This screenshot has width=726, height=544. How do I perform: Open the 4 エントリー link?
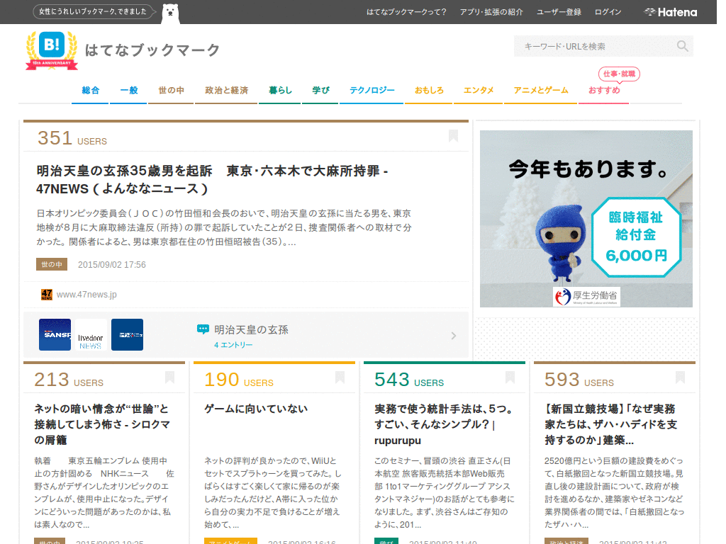[233, 345]
